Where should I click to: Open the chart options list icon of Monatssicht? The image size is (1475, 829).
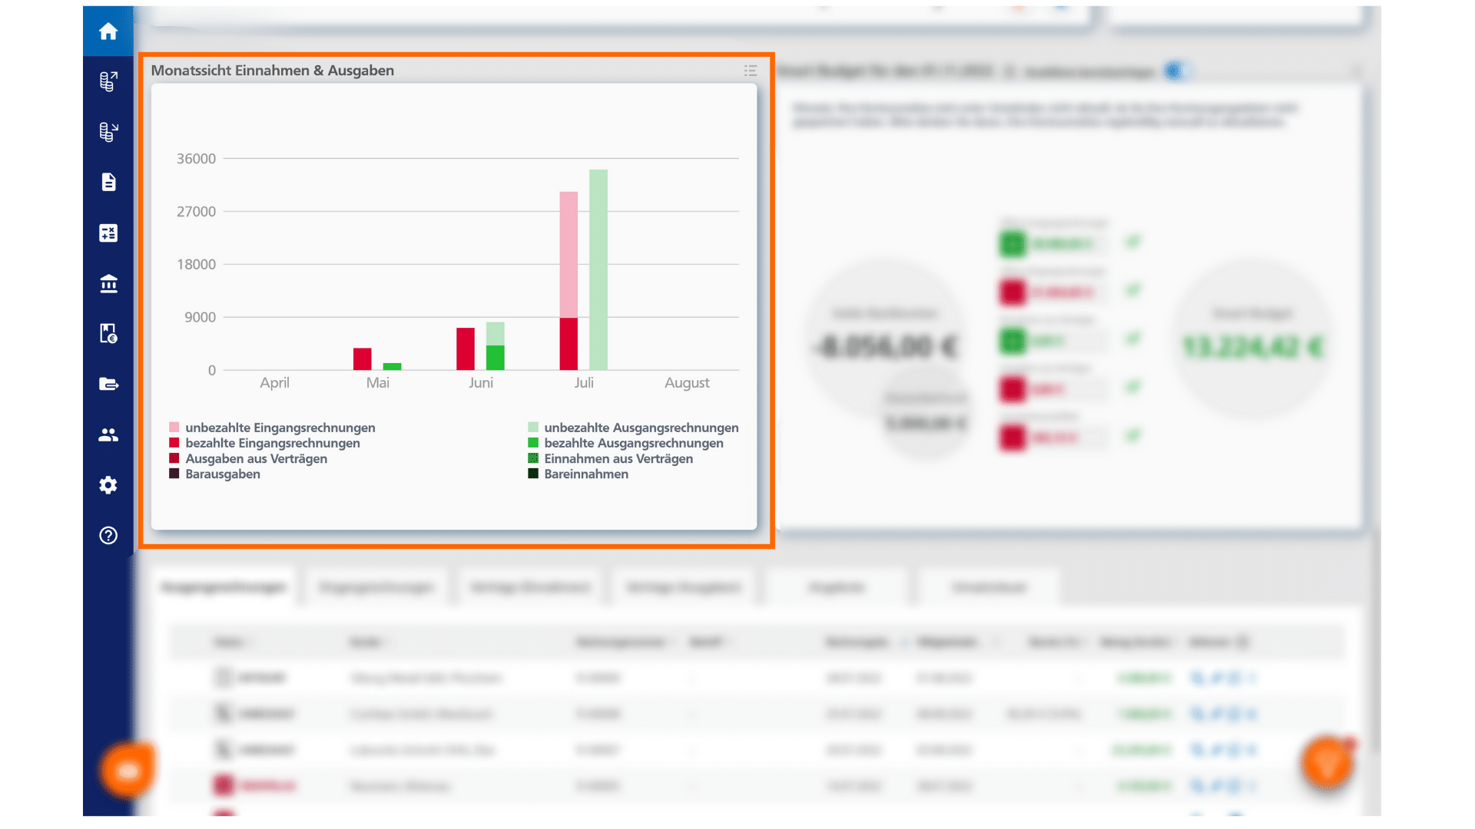[751, 71]
